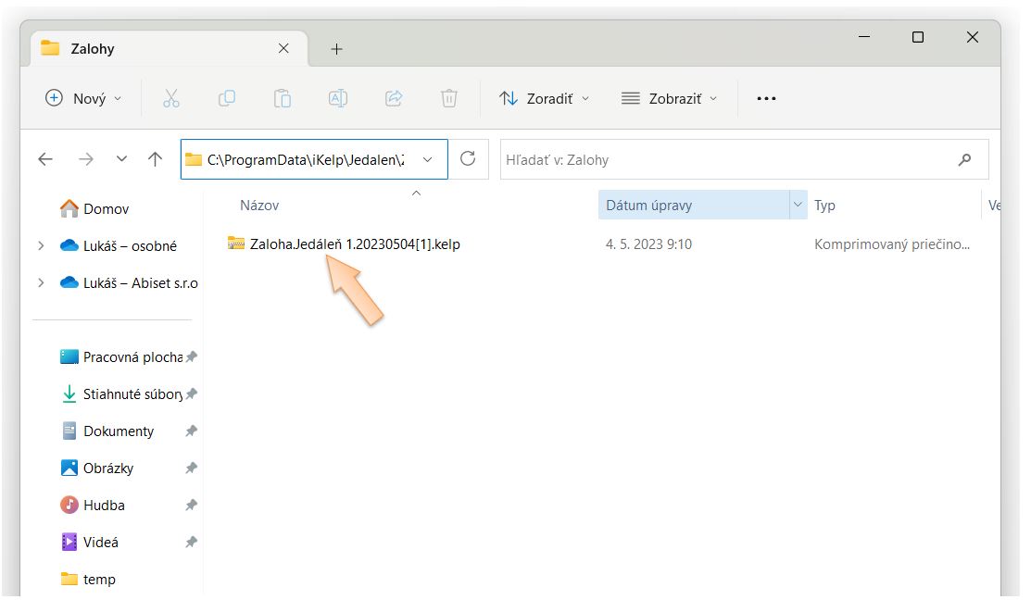Click the search box Hľadať v: Zalohy
This screenshot has height=612, width=1031.
tap(727, 159)
